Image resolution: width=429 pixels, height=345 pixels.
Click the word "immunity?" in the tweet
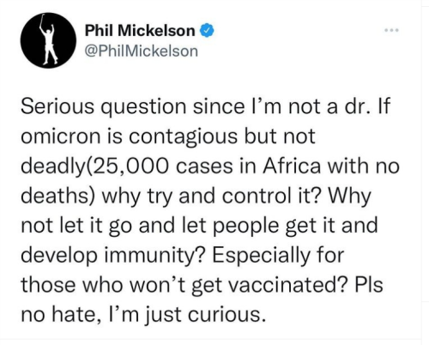point(155,256)
